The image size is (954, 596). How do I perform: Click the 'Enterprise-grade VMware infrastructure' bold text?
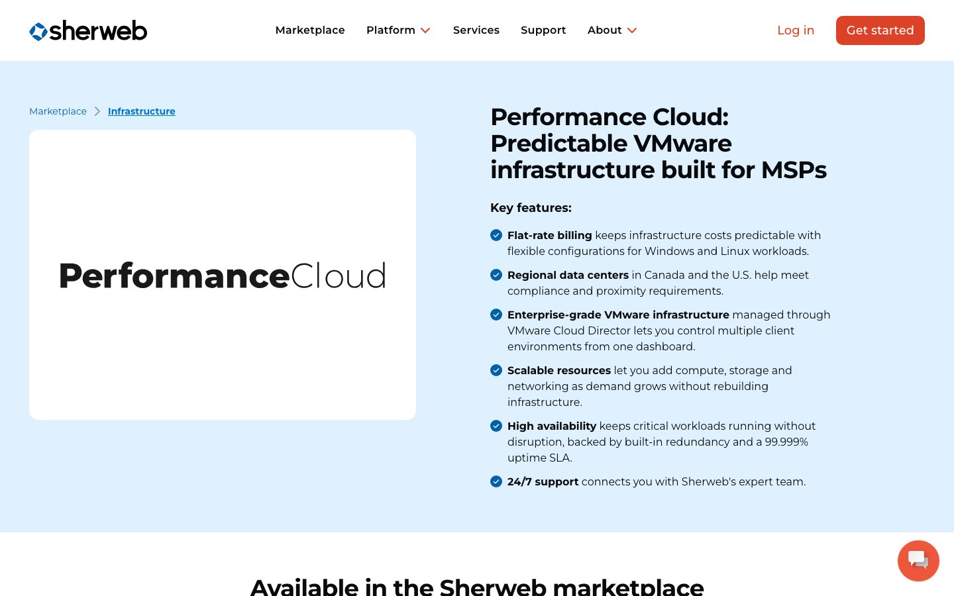pos(618,315)
